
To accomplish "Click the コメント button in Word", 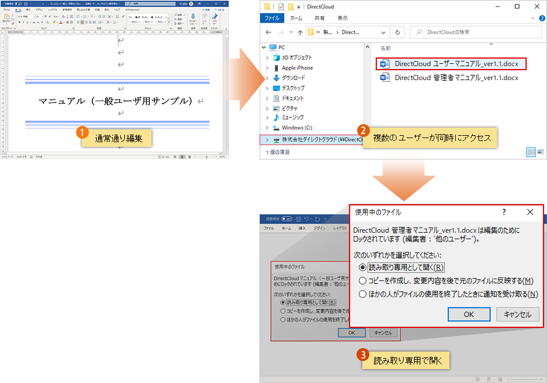I will coord(219,10).
